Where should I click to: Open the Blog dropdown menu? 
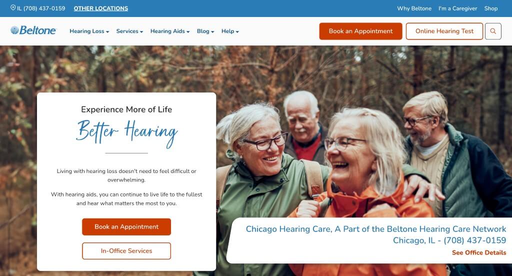coord(205,31)
